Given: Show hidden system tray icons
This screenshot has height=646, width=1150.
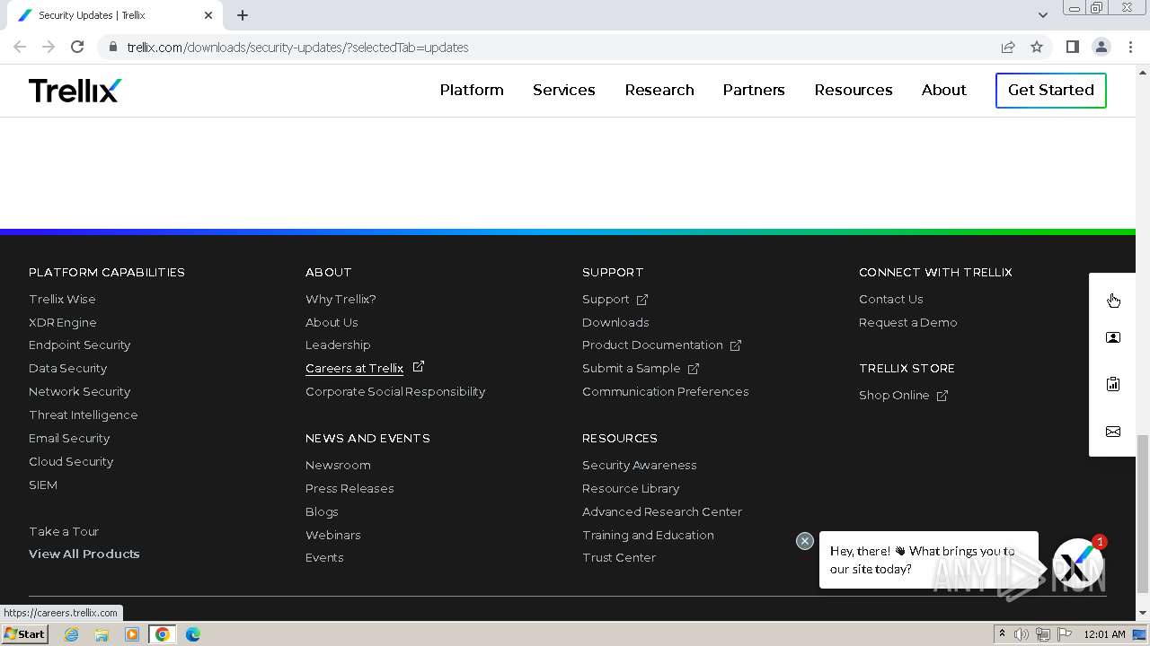Looking at the screenshot, I should tap(1002, 634).
